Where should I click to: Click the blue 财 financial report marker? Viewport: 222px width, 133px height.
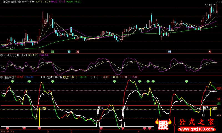(x=170, y=52)
